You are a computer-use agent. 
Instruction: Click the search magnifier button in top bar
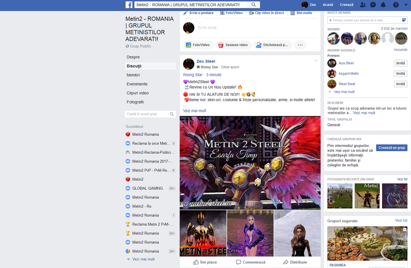254,5
